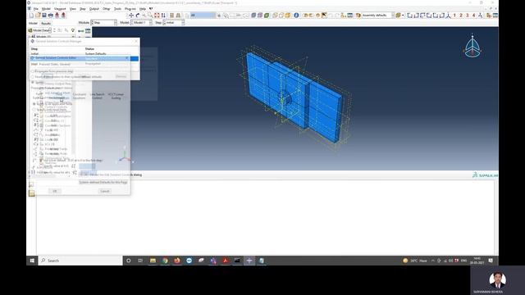Open the File menu
Viewport: 525px width, 295px height.
35,9
